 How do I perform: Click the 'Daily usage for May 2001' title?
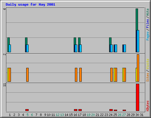[30, 4]
